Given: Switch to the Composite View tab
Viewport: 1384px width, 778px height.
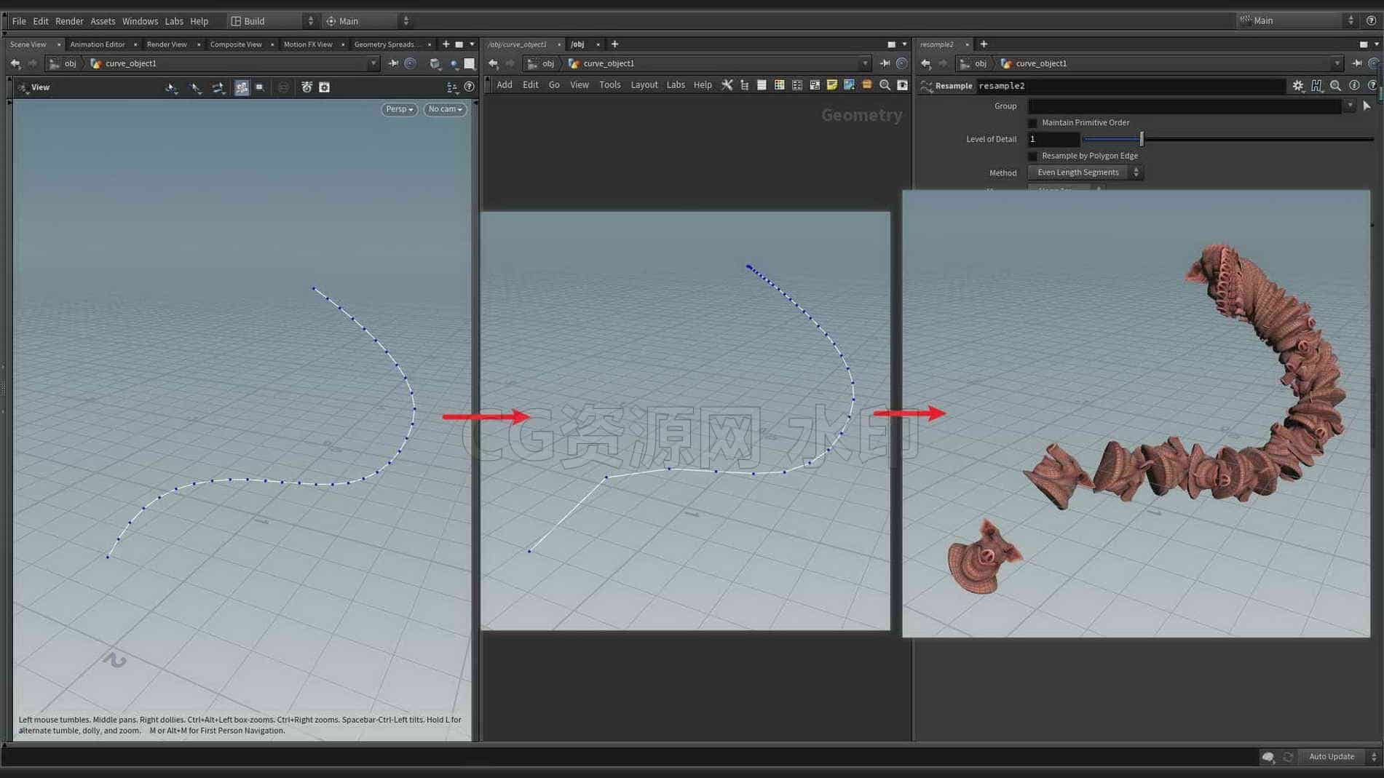Looking at the screenshot, I should 236,44.
